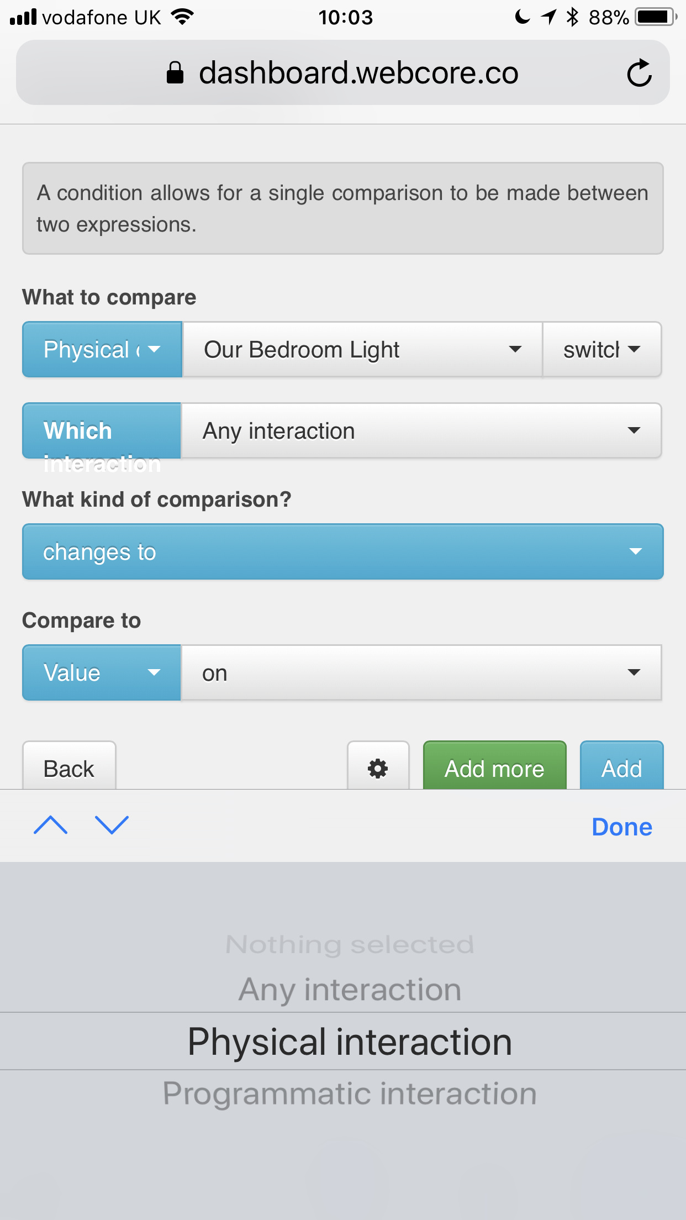Tap the next field down arrow

point(112,825)
